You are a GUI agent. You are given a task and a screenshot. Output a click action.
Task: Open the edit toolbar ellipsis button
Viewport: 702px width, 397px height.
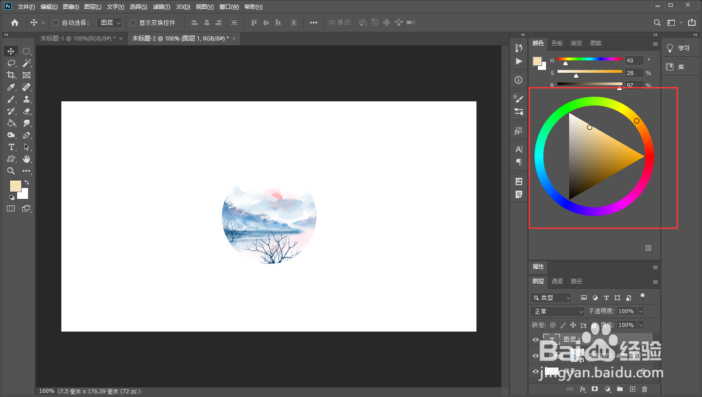27,171
